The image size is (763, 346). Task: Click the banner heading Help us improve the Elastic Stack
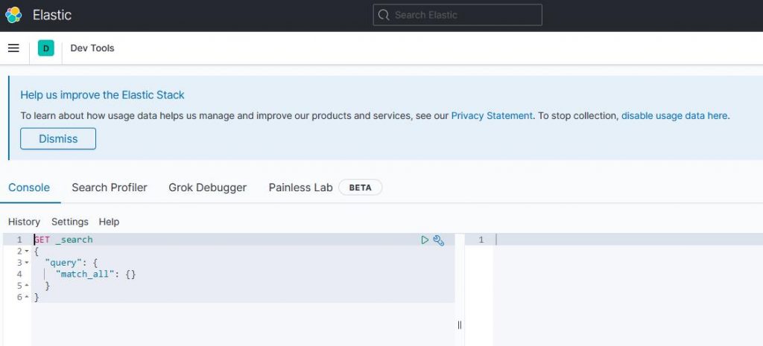pos(102,95)
